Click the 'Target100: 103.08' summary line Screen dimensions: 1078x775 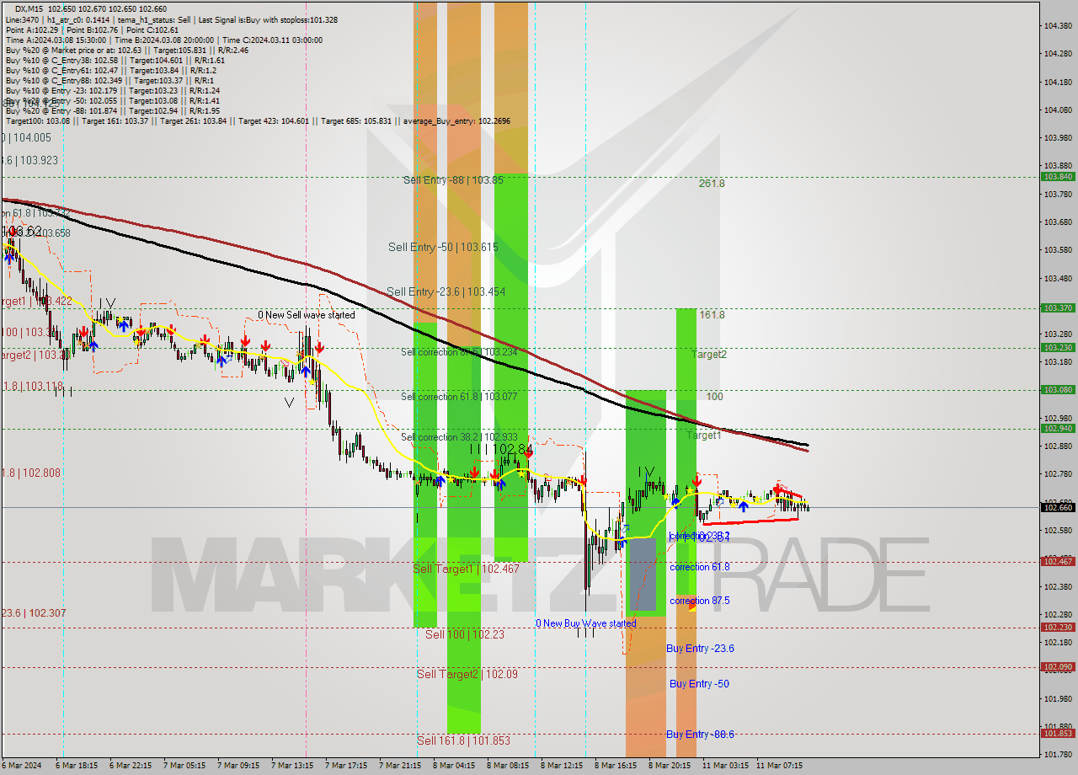258,121
